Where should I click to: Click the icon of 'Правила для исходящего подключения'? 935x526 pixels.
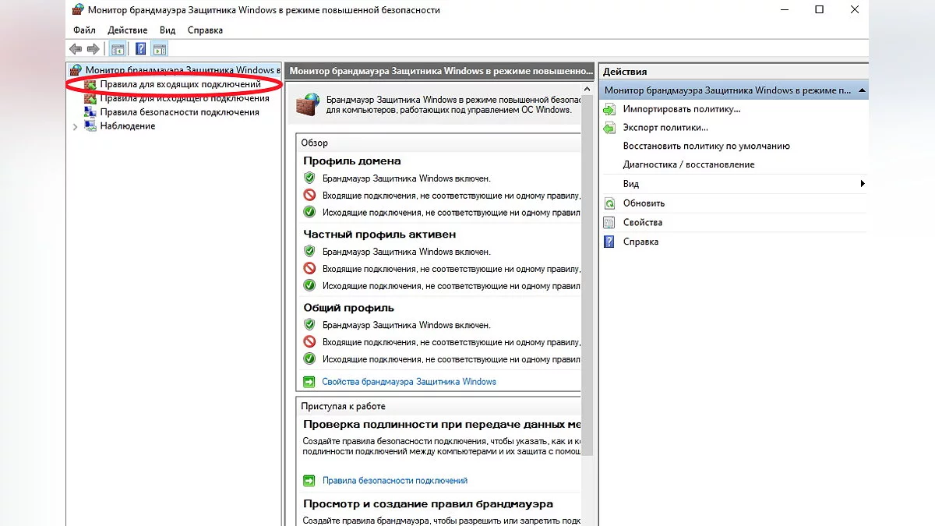click(x=91, y=98)
